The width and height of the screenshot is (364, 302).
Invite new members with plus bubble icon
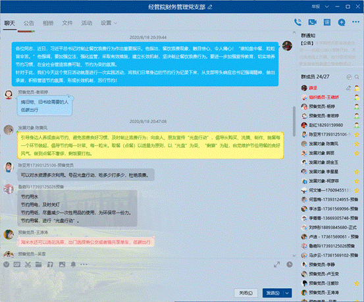coord(342,22)
